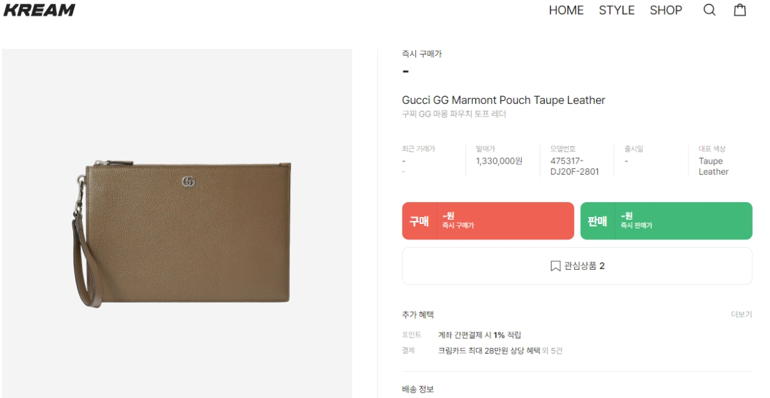Expand the 외 5건 payment benefits
This screenshot has width=770, height=398.
pyautogui.click(x=552, y=351)
